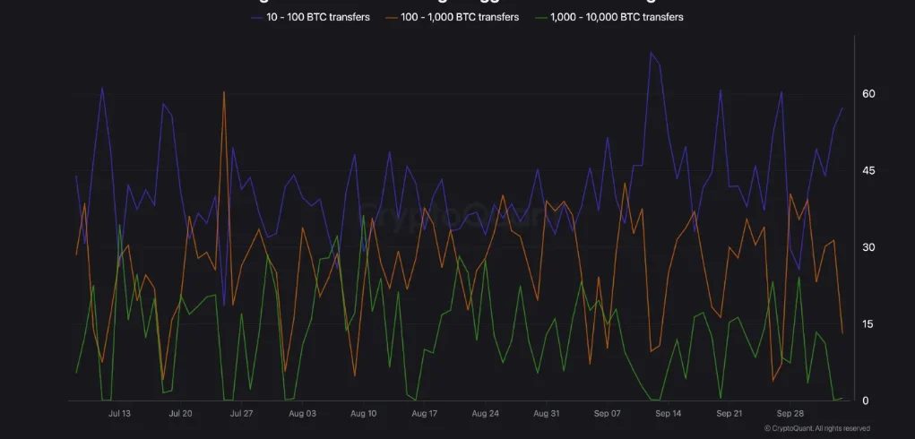Click the Jul 27 date label
The height and width of the screenshot is (439, 915).
coord(242,414)
